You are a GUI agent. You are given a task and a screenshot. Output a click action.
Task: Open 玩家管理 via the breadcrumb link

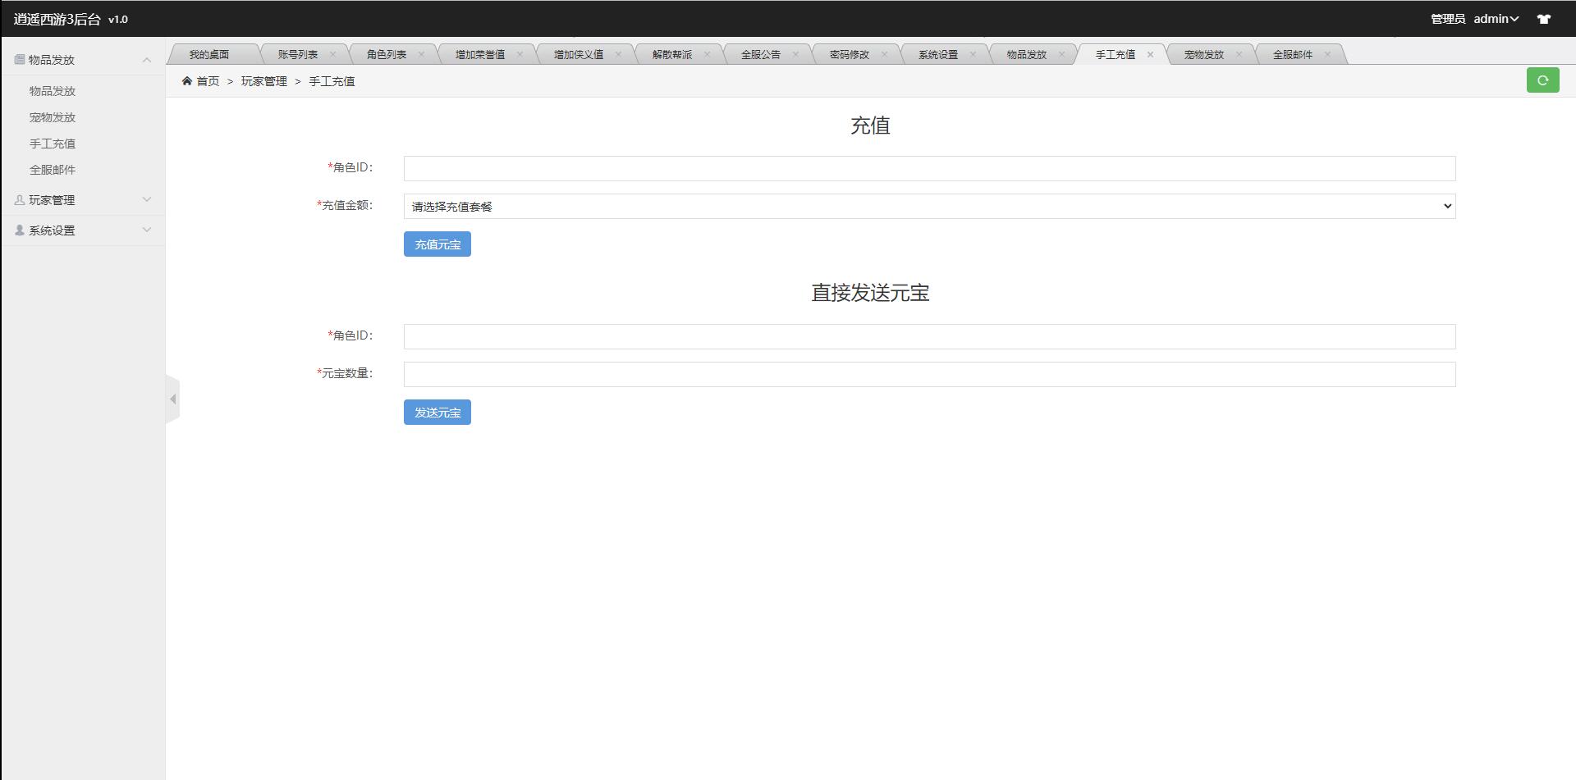pos(263,81)
